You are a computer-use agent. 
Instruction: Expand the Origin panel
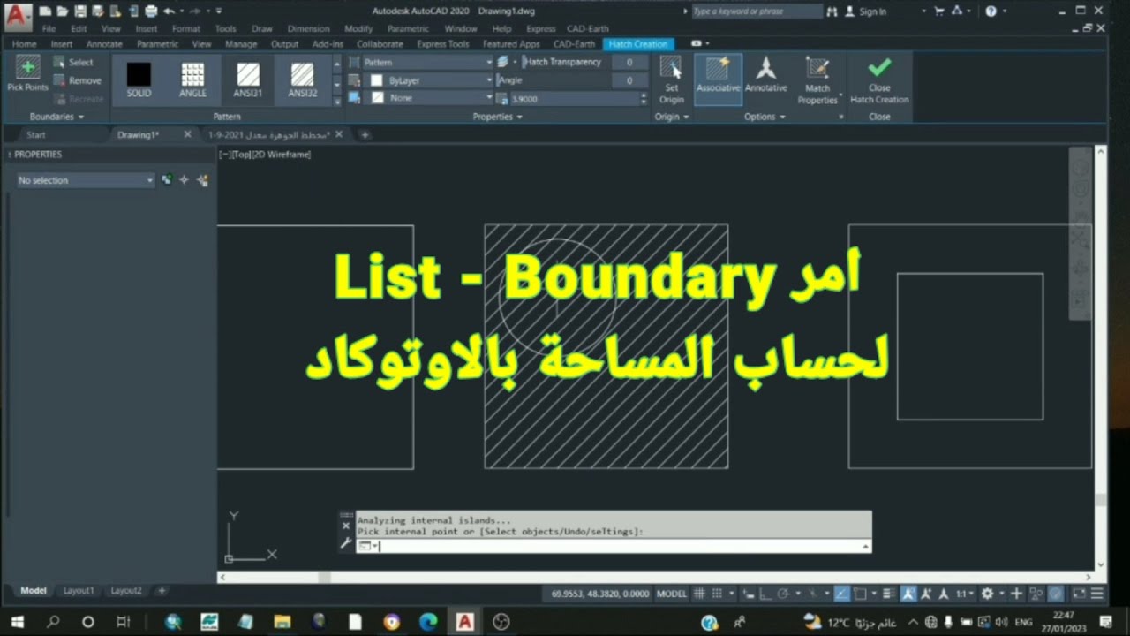671,117
